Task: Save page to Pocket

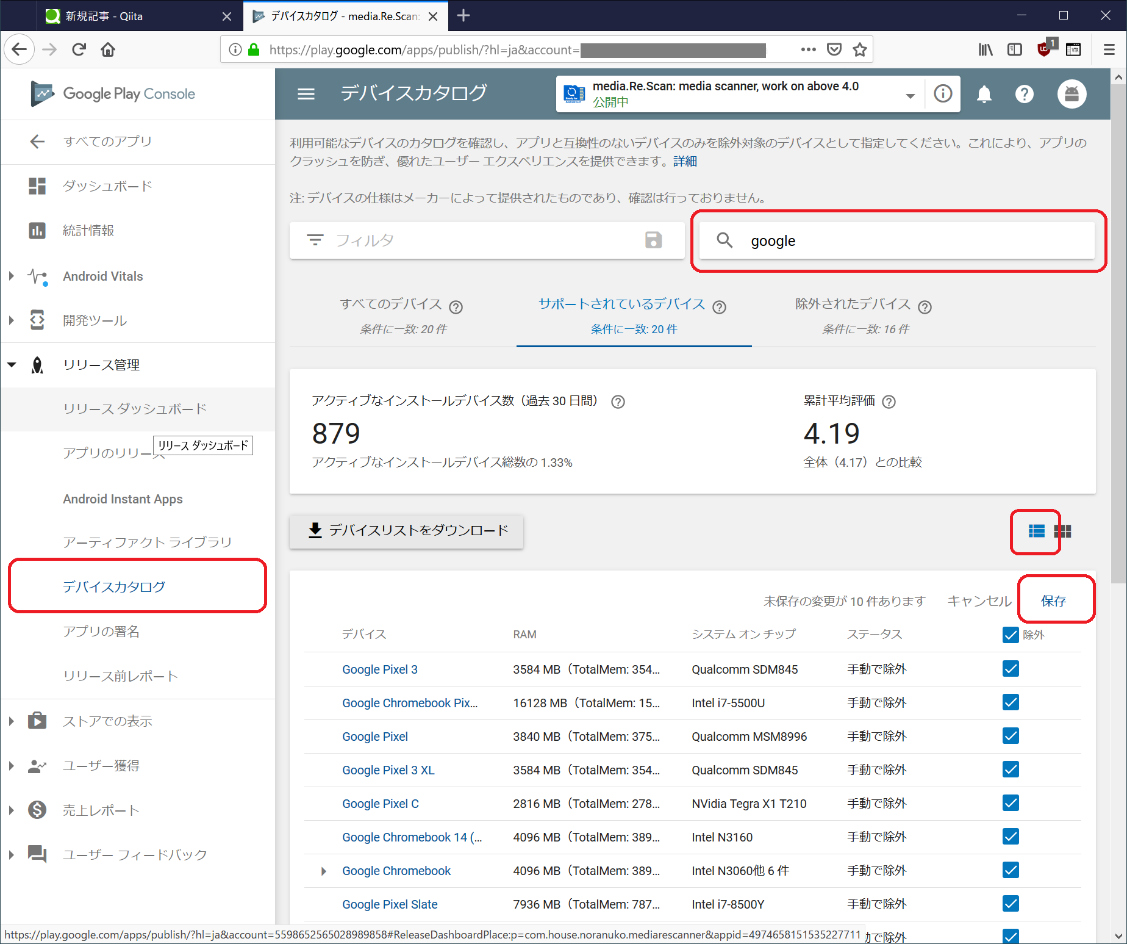Action: click(x=834, y=49)
